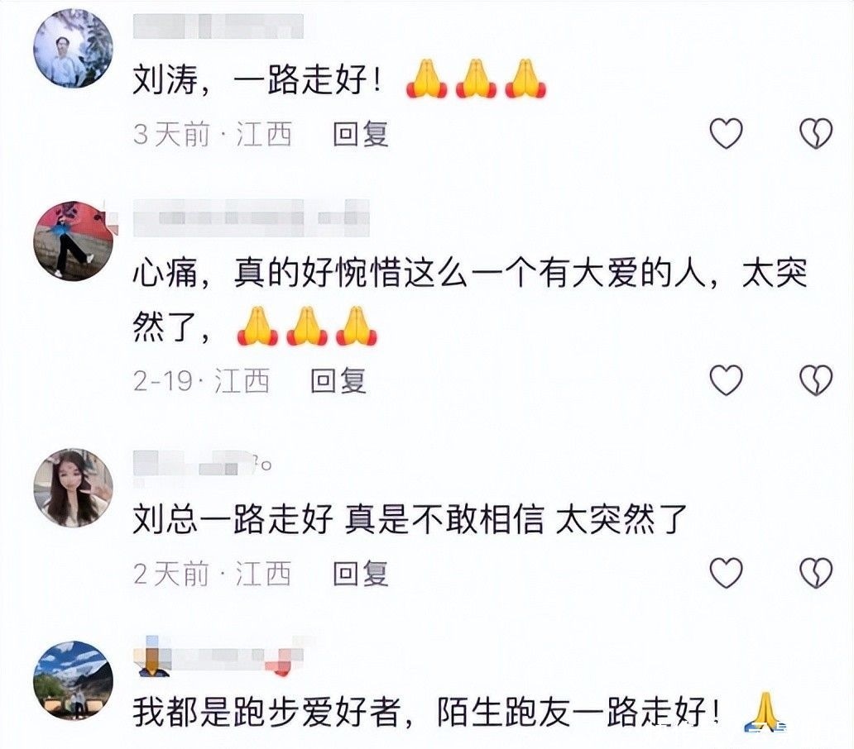Like the comment '刘涛，一路走好！'

(727, 133)
